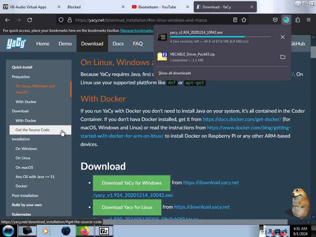Select Prequisites in sidebar
316x237 pixels.
(21, 77)
